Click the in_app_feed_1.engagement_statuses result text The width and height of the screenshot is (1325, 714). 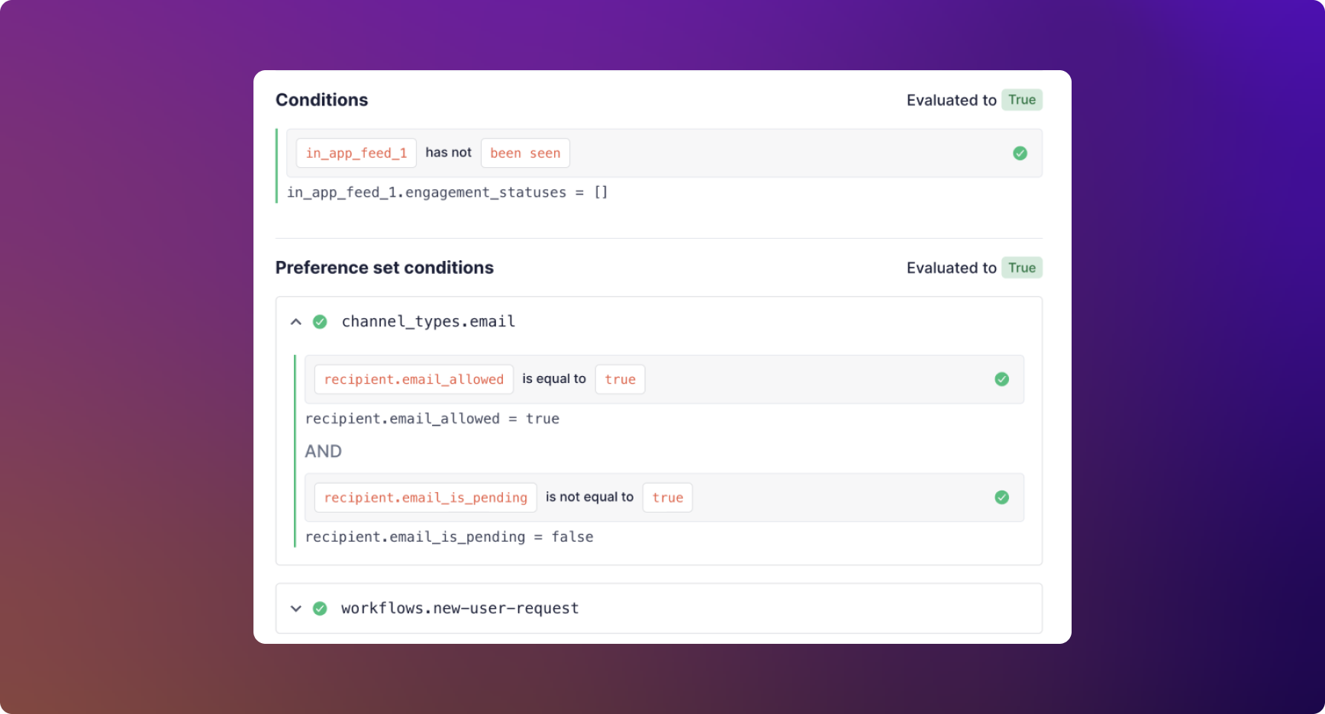pos(447,192)
